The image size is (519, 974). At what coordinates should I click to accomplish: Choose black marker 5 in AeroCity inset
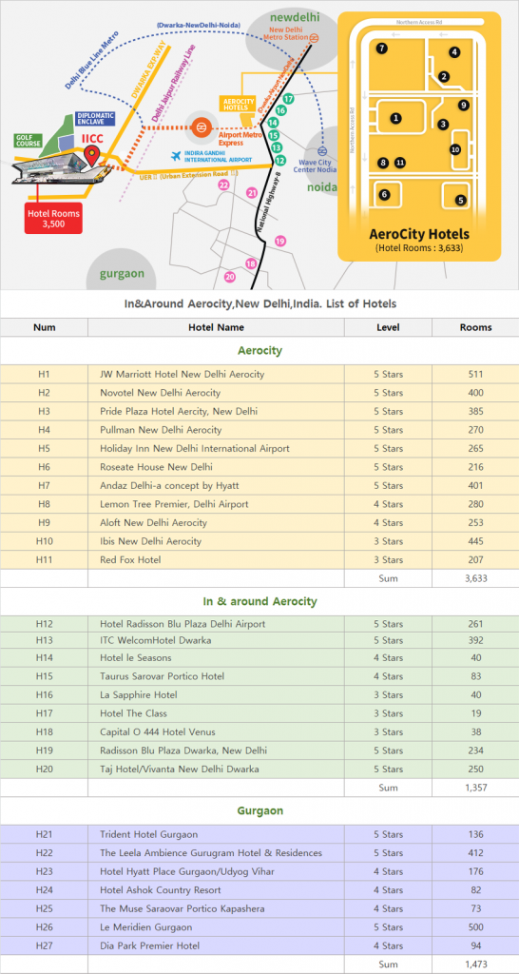[x=460, y=200]
